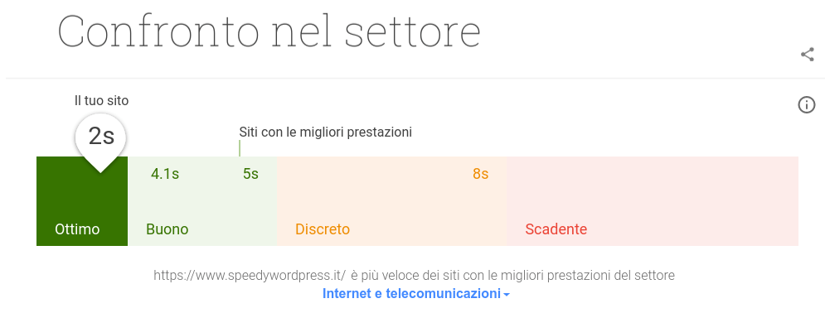Click the Buono label
Screen dimensions: 825x313
(x=167, y=229)
